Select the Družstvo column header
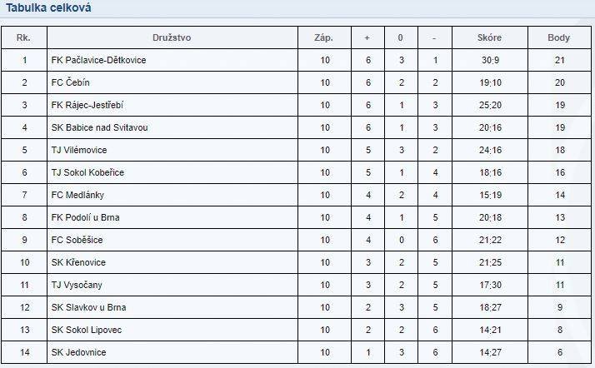Viewport: 595px width, 368px height. point(172,37)
